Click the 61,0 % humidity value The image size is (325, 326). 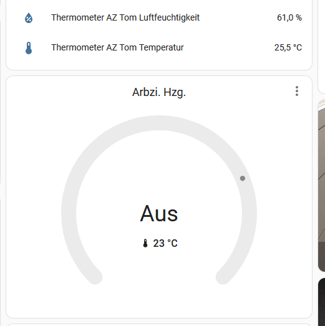289,17
